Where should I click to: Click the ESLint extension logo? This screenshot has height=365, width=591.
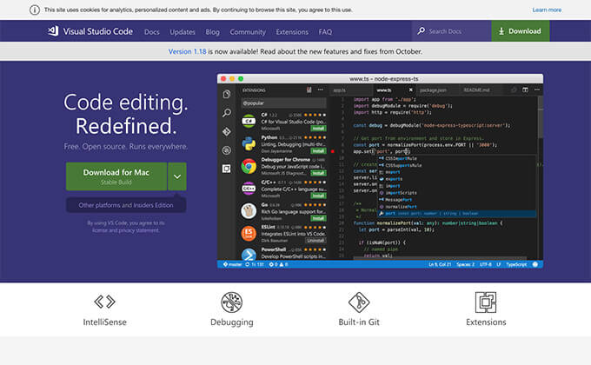coord(249,234)
